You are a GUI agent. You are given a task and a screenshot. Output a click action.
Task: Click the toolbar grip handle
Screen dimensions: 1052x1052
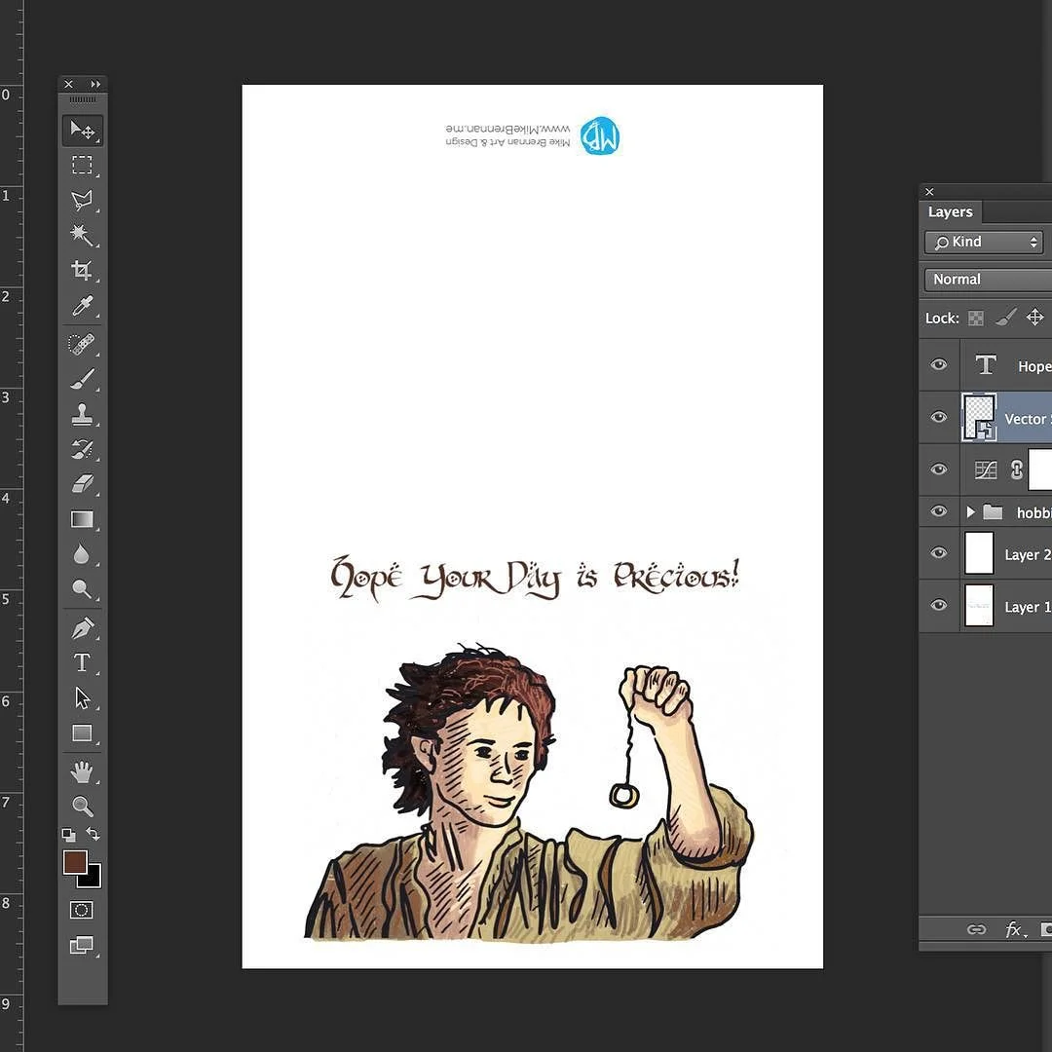pos(83,100)
